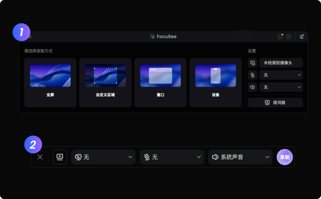Toggle the muted microphone icon in settings
The image size is (321, 199).
252,75
